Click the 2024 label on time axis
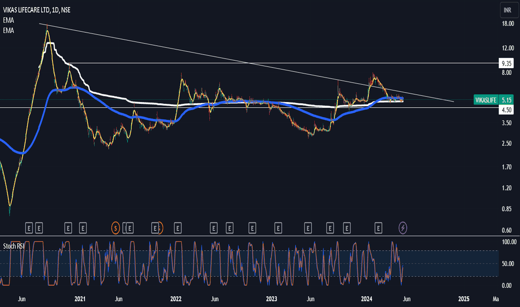This screenshot has width=520, height=307. [367, 299]
